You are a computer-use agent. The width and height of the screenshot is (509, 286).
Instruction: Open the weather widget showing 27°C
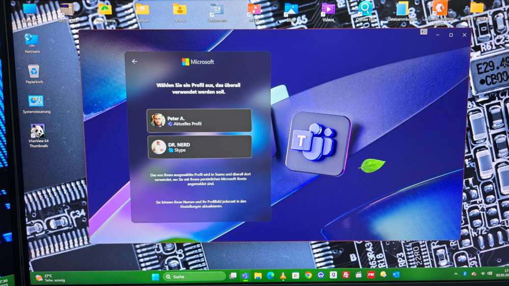[x=50, y=278]
